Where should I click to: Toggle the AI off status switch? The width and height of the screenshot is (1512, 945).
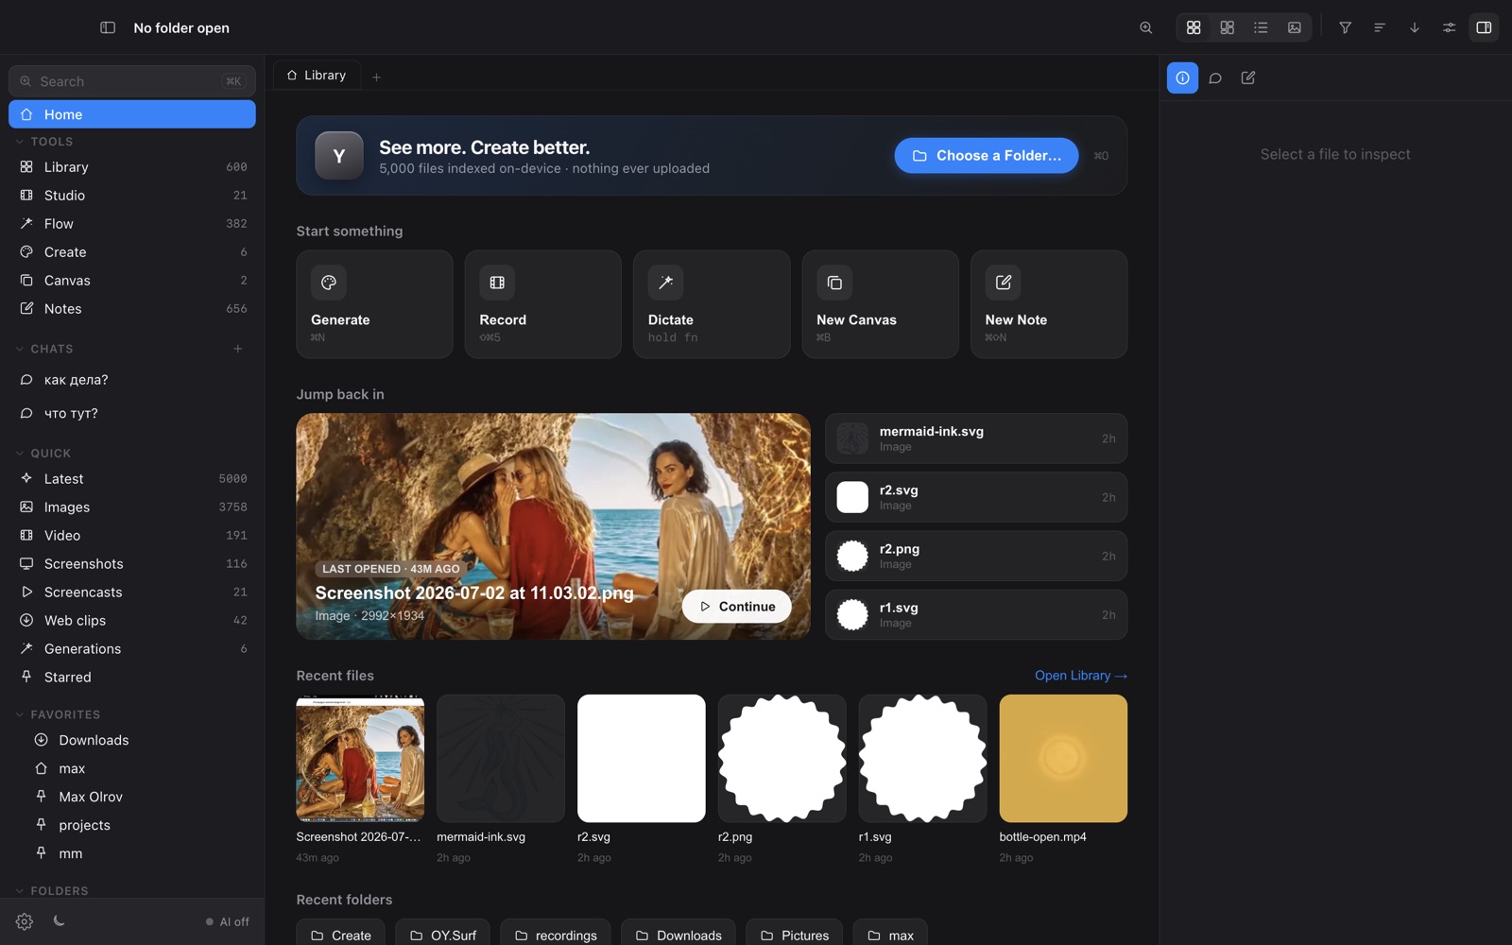(228, 921)
